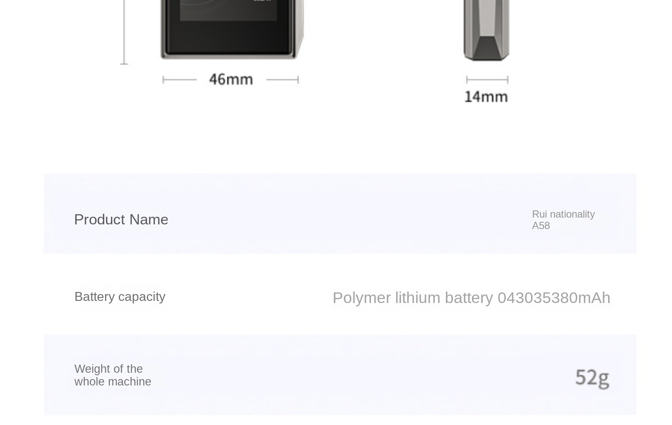Select the 46mm width dimension label
The height and width of the screenshot is (425, 672).
click(x=231, y=79)
